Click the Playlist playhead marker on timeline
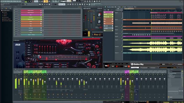Viewport: 184px width, 103px height. coord(152,10)
